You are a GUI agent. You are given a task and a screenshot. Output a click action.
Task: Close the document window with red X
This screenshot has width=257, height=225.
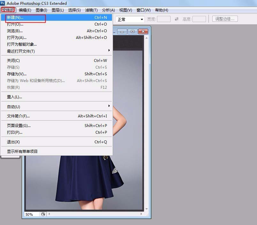pyautogui.click(x=143, y=32)
